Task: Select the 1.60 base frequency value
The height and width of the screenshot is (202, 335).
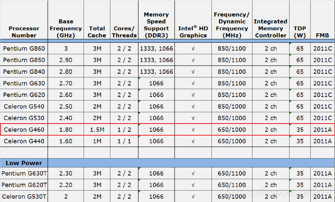Action: [66, 141]
